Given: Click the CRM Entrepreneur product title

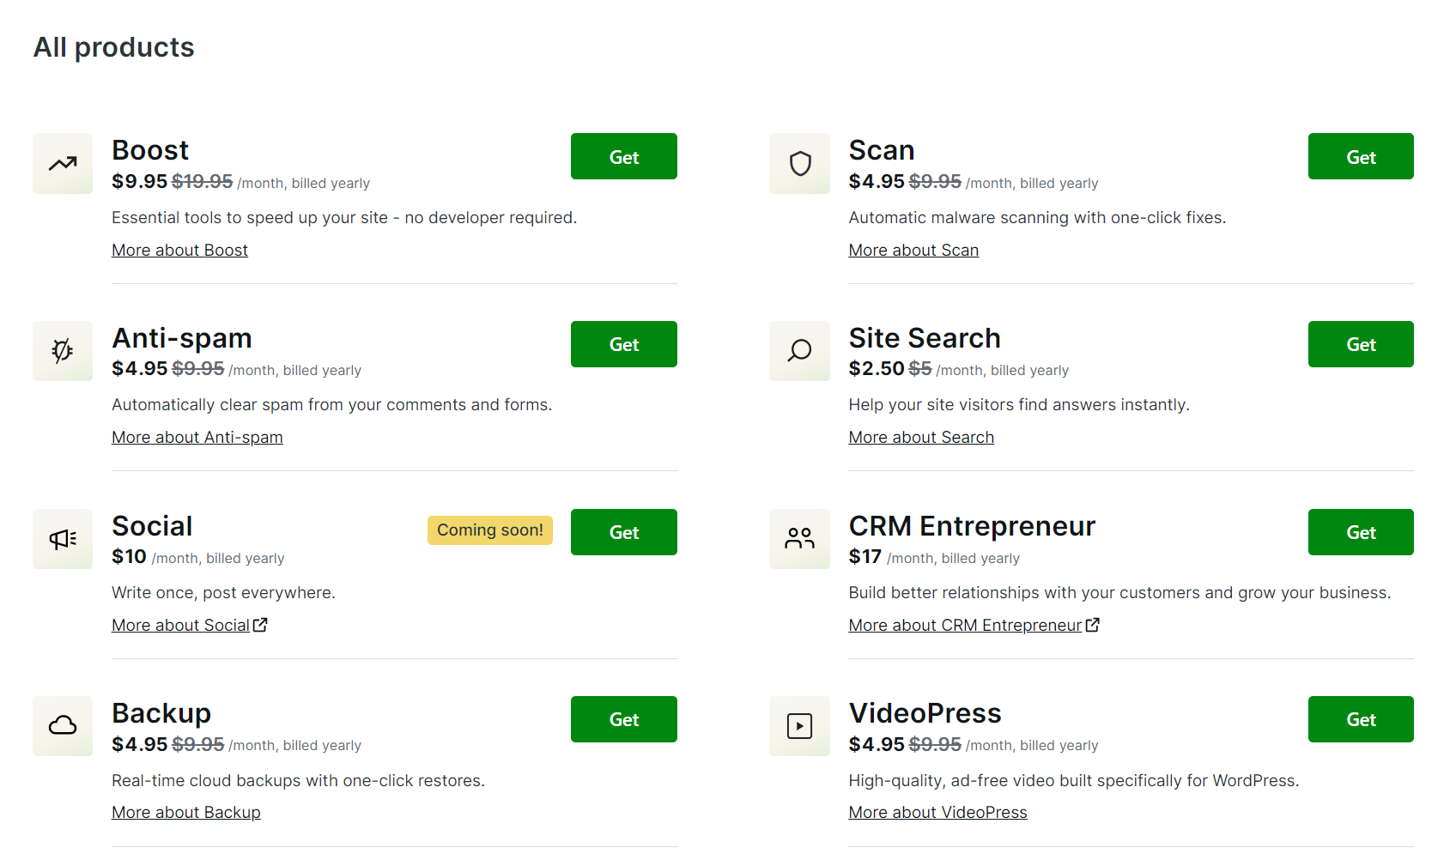Looking at the screenshot, I should click(972, 526).
